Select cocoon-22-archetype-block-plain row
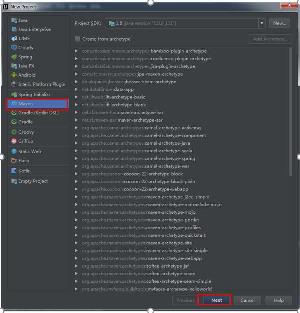The image size is (300, 313). [x=182, y=182]
